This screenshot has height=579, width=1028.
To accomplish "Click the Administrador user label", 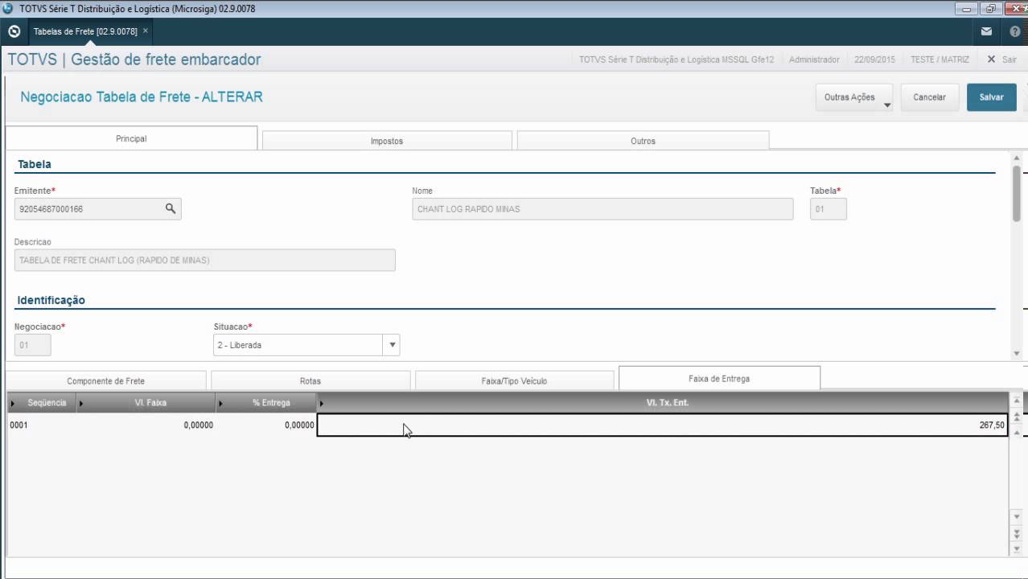I will point(814,60).
